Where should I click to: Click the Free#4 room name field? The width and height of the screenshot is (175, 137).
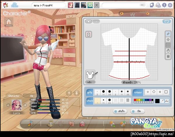click(48, 5)
